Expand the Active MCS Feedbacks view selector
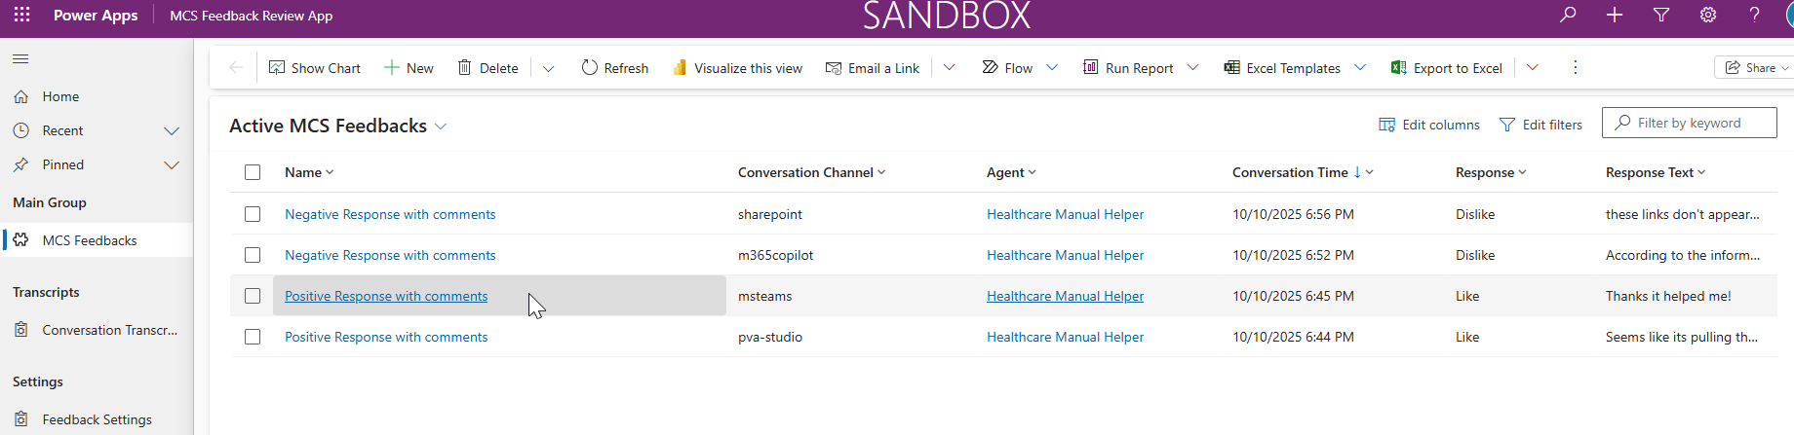 [441, 127]
